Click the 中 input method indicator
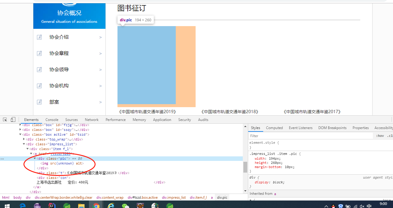This screenshot has width=393, height=208. tap(369, 206)
